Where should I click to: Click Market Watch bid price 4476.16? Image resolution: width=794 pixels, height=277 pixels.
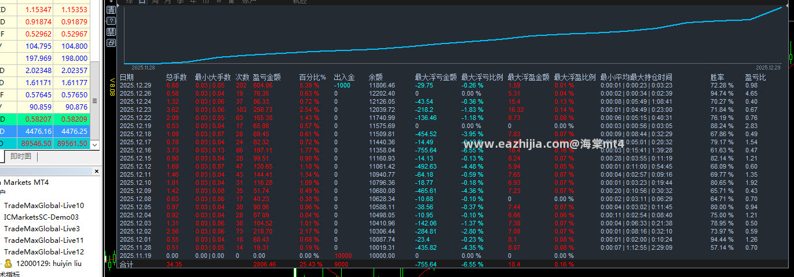pos(39,132)
